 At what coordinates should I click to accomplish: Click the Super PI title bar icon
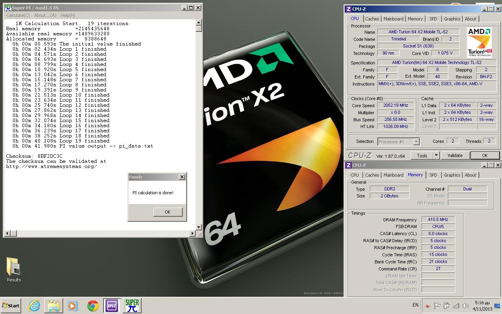click(8, 8)
